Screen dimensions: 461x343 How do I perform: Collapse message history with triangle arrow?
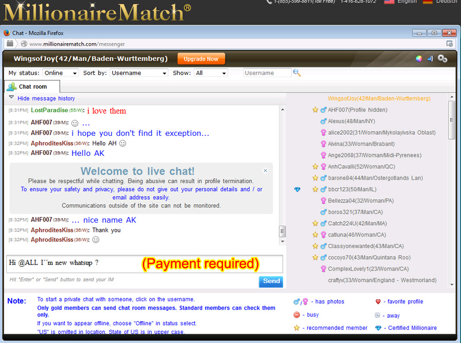(x=12, y=97)
